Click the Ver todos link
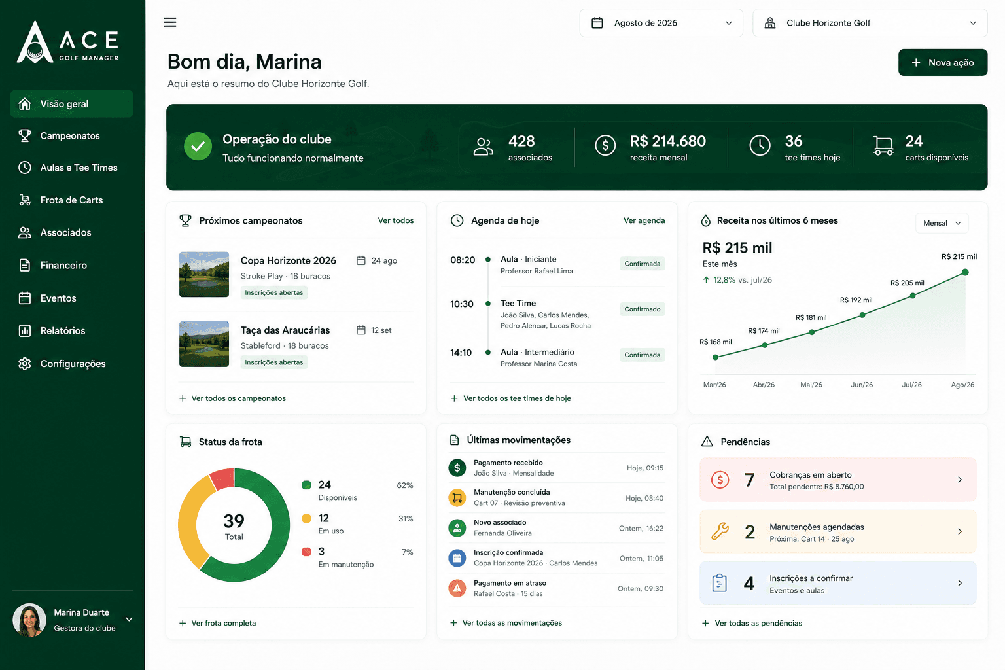Screen dimensions: 1005x670 pos(396,220)
